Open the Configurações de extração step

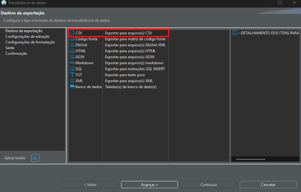point(27,37)
